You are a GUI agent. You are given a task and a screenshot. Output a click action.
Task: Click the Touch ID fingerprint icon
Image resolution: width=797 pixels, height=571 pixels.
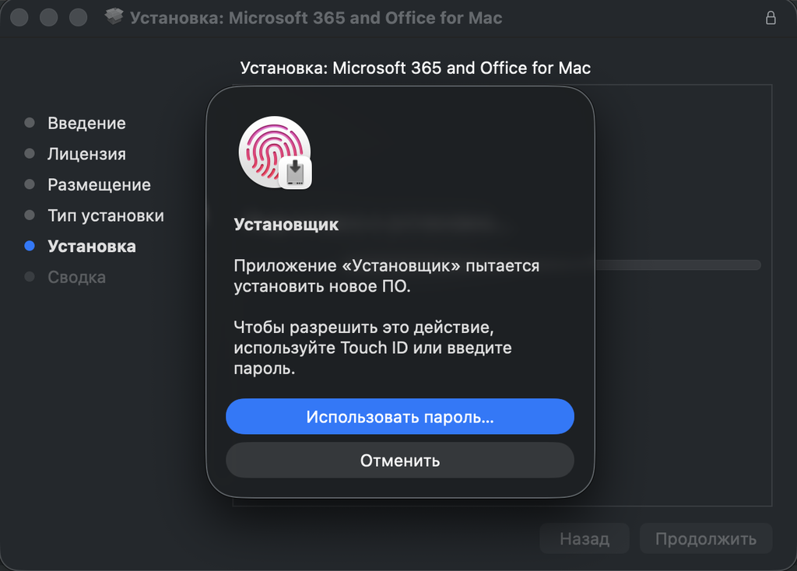point(275,152)
